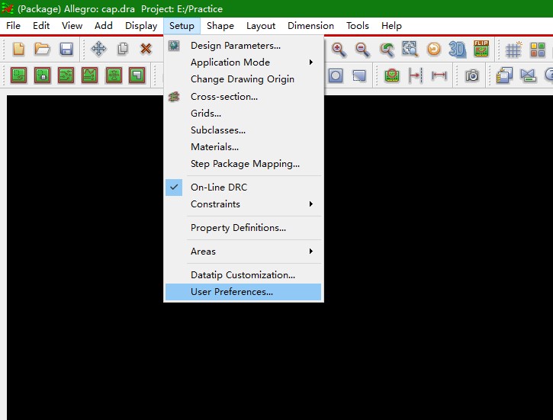Open the color palette icon
Viewport: 553px width, 420px height.
538,50
